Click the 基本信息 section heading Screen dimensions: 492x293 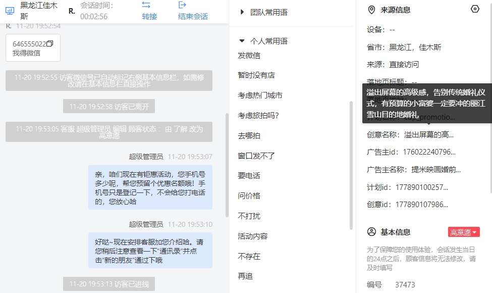(395, 232)
